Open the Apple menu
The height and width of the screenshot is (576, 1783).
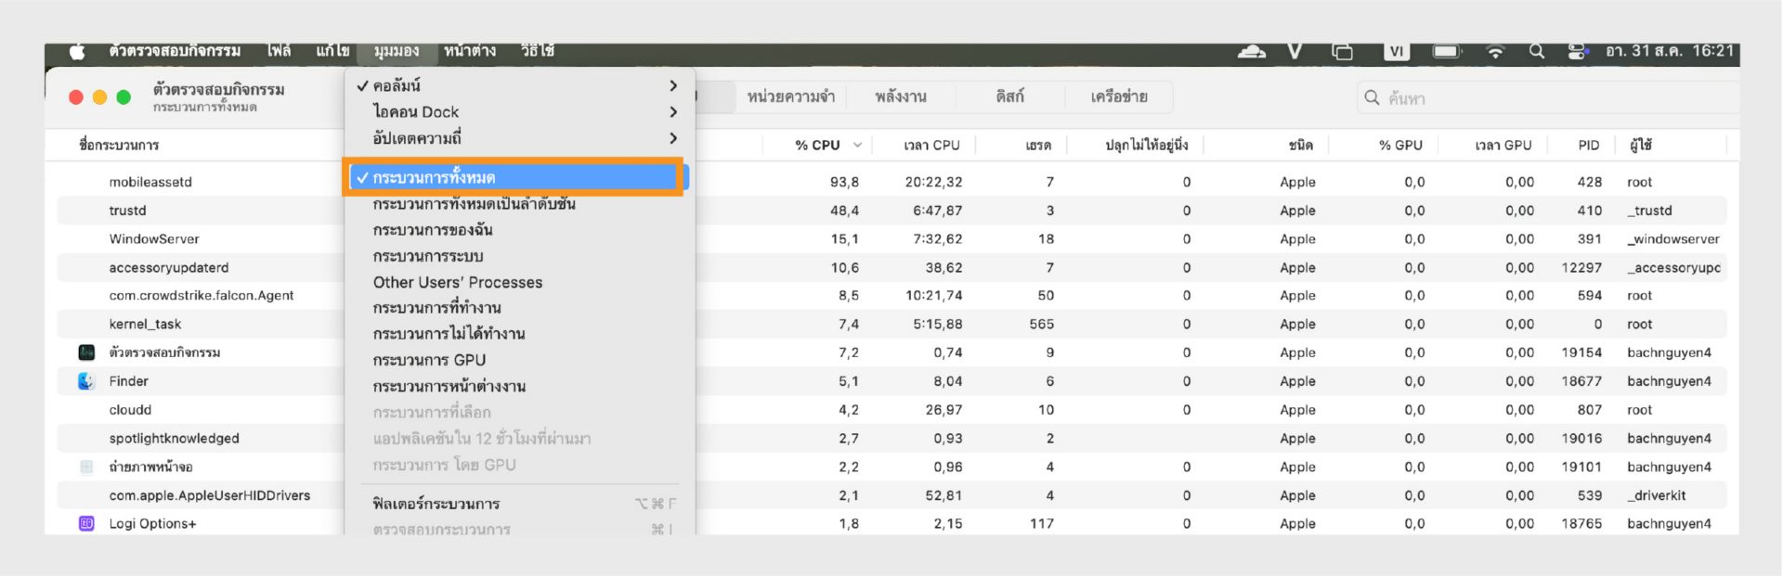(77, 51)
